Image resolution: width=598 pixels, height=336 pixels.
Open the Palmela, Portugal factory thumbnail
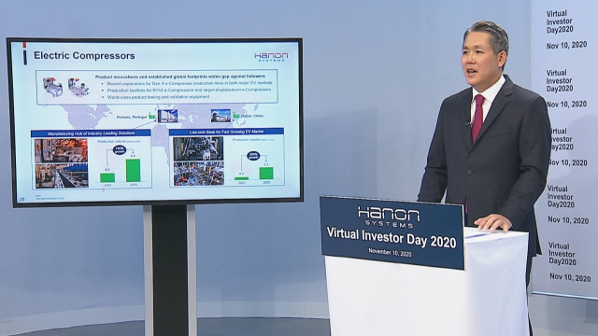167,116
